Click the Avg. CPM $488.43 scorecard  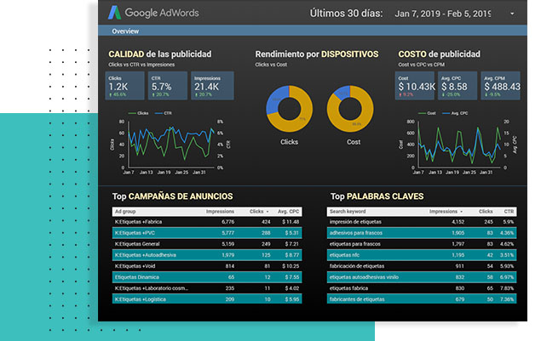coord(501,86)
